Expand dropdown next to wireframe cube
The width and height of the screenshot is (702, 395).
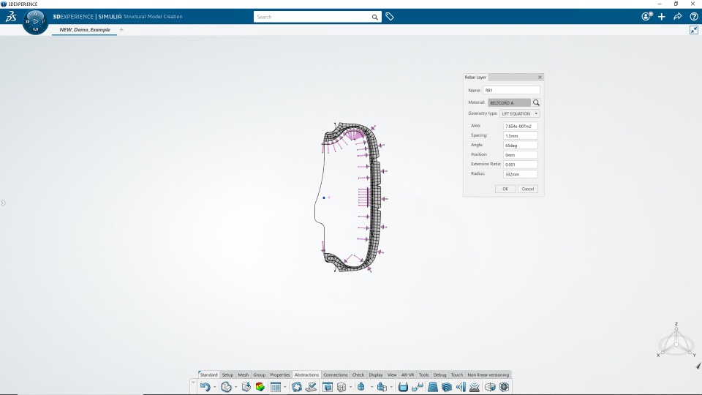coord(350,387)
